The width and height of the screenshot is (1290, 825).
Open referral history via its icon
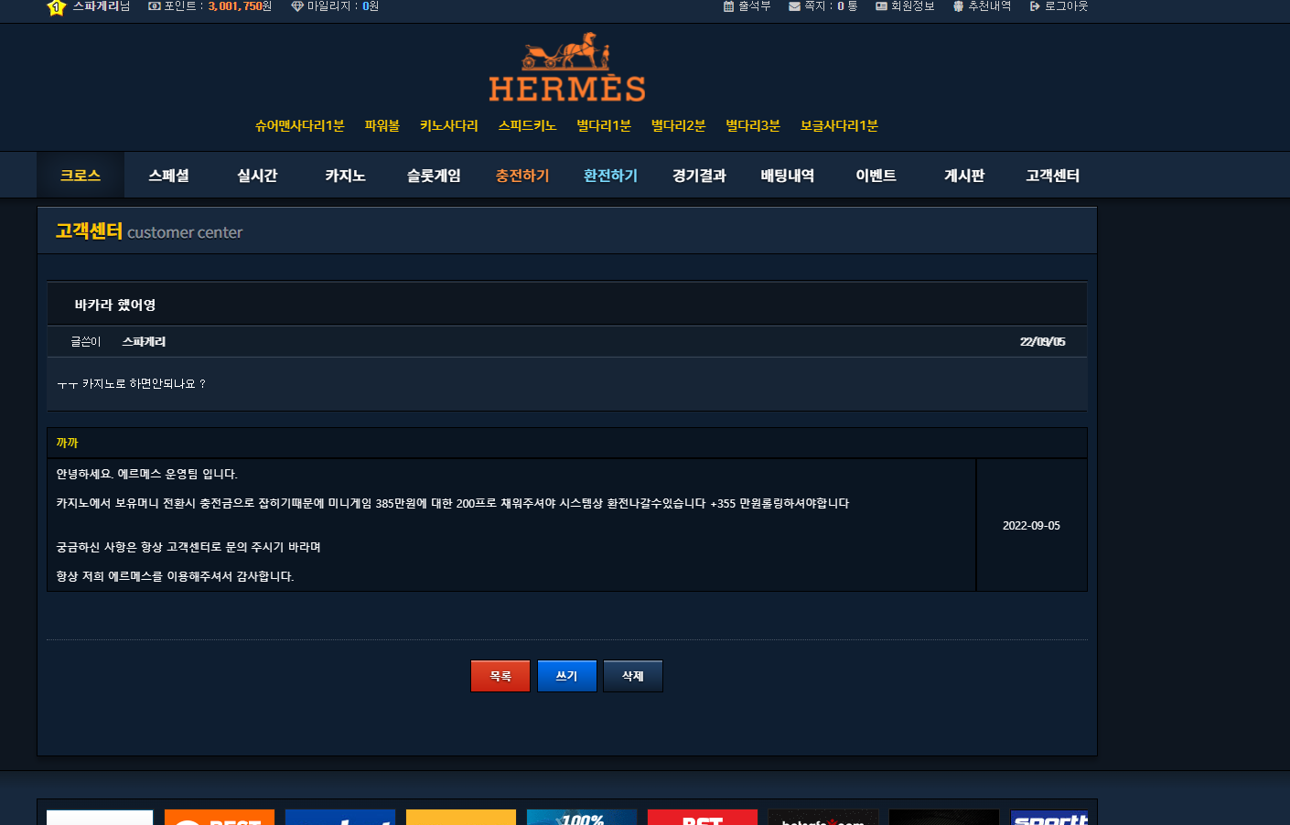tap(958, 6)
